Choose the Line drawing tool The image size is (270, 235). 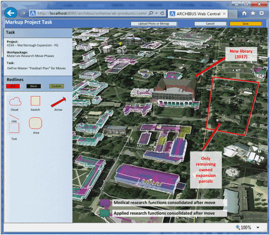13,117
